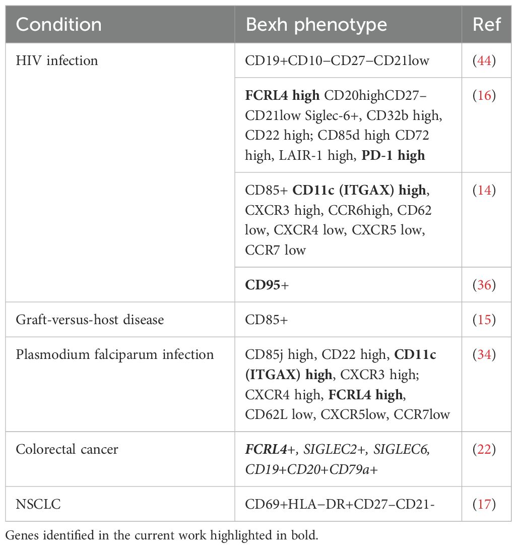Open reference 16 citation link
Viewport: 517px width, 548px height.
(486, 96)
